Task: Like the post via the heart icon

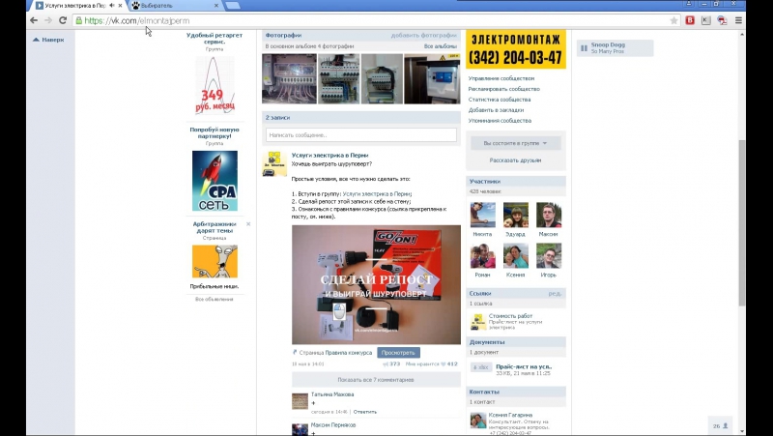Action: tap(443, 364)
